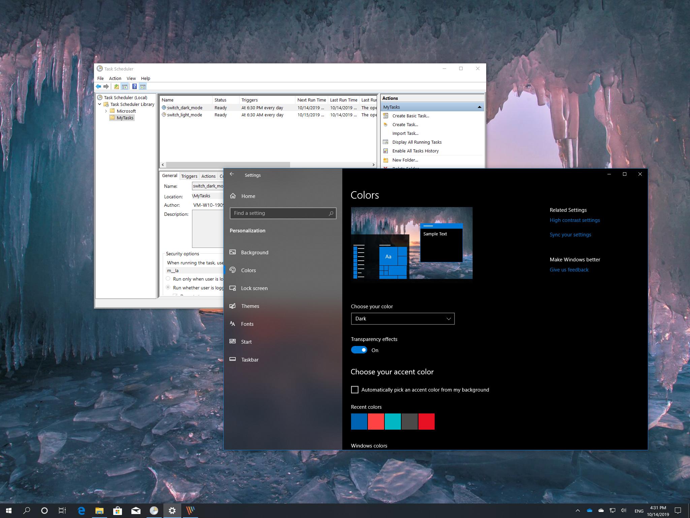Switch to the Triggers tab

[189, 176]
